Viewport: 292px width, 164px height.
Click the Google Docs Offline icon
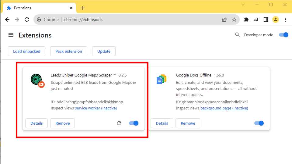click(162, 79)
